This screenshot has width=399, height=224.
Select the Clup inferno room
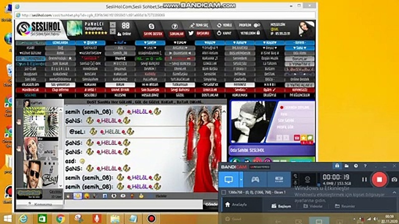coord(60,90)
